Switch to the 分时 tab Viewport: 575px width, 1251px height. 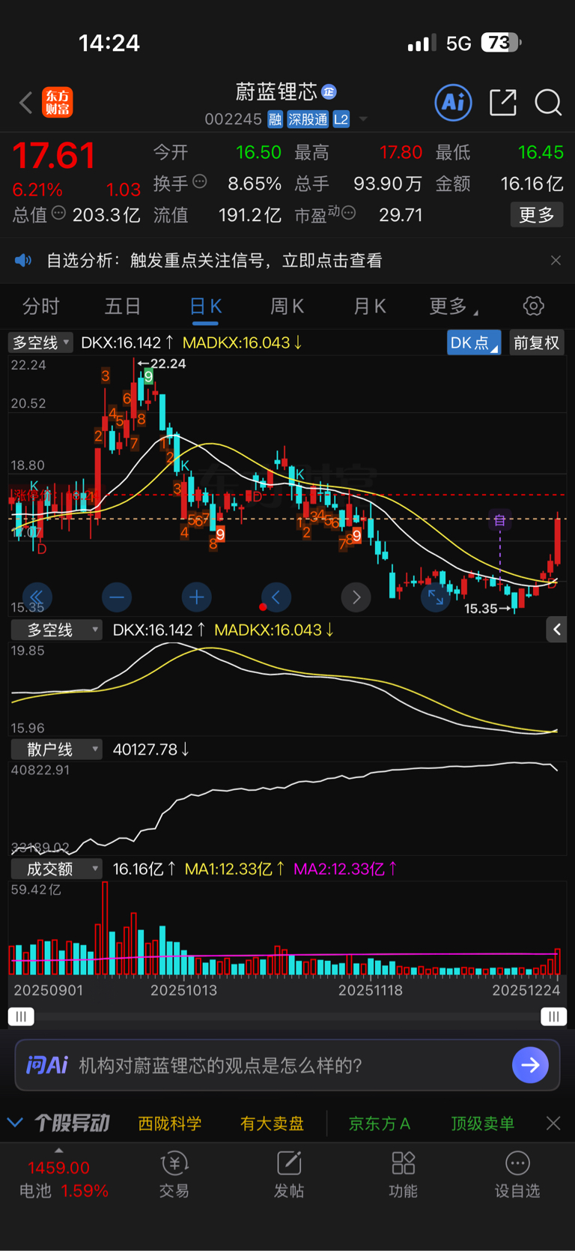(x=41, y=306)
